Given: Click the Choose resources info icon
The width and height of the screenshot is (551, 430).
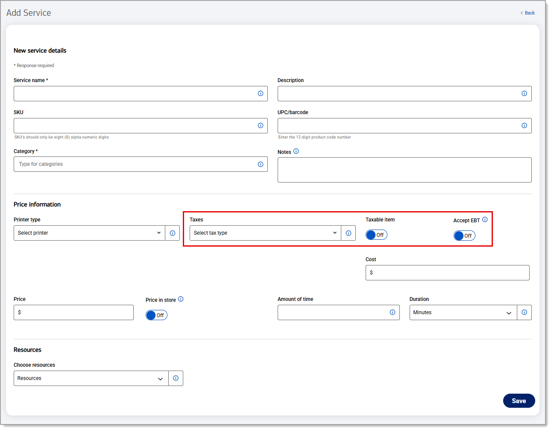Looking at the screenshot, I should [176, 378].
